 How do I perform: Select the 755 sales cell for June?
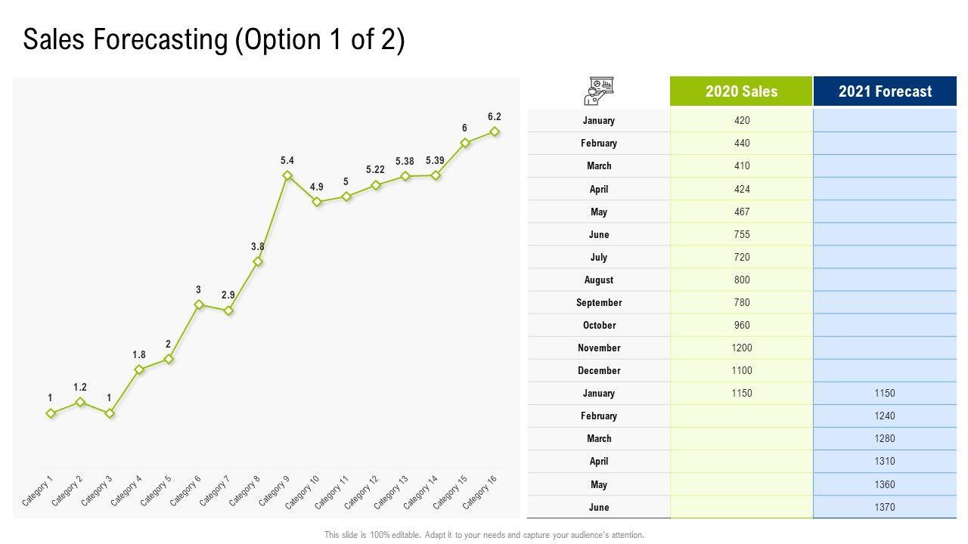(742, 234)
